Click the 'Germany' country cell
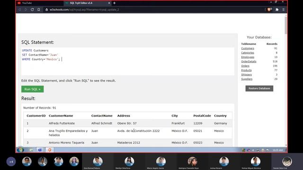The width and height of the screenshot is (303, 170). coord(221,123)
